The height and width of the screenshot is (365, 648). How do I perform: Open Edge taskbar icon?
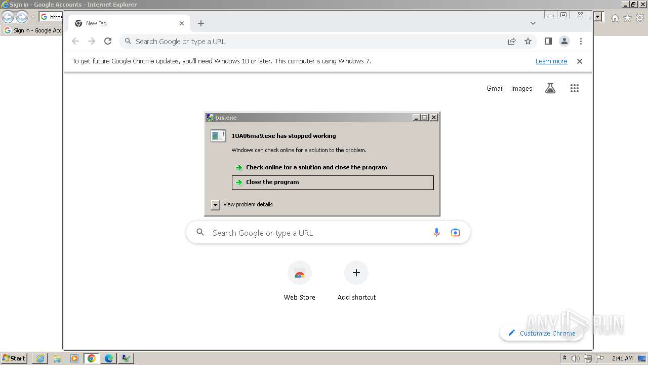pos(109,358)
